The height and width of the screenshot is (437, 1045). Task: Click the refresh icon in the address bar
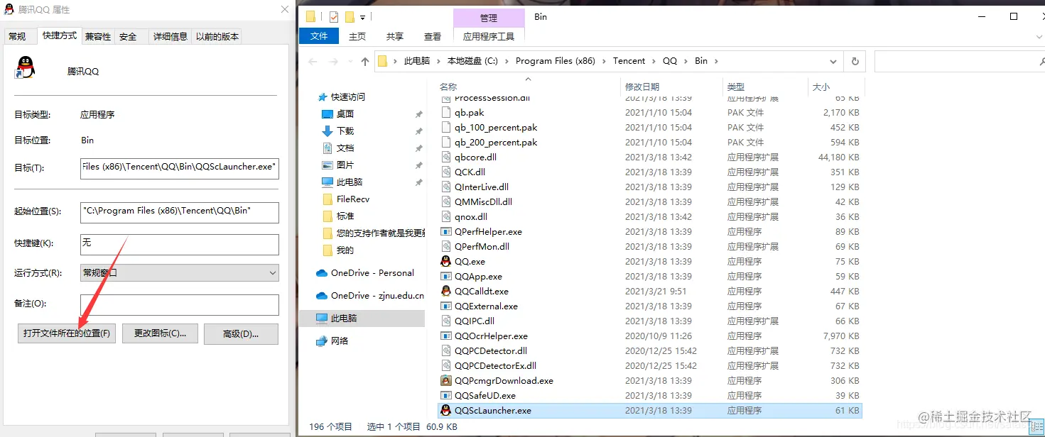coord(855,61)
